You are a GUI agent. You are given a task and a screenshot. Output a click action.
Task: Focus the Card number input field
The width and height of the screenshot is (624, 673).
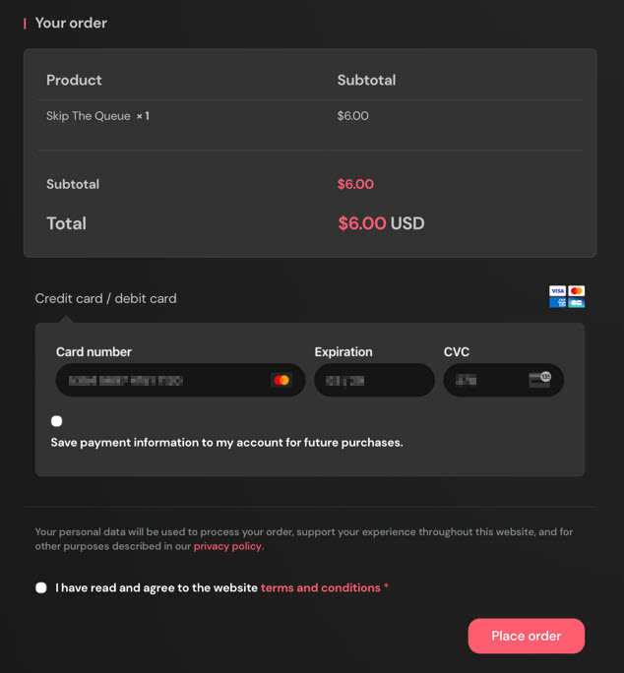pos(162,380)
